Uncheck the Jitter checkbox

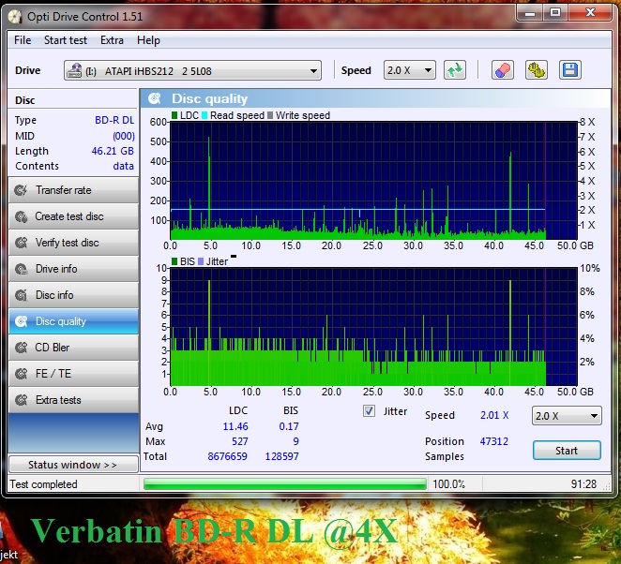click(x=369, y=411)
